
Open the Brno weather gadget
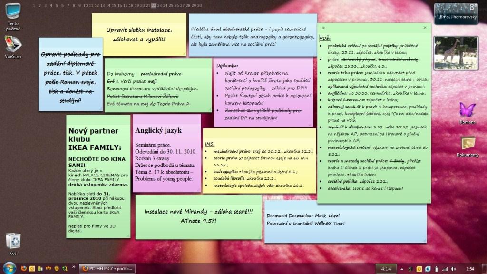pyautogui.click(x=457, y=13)
